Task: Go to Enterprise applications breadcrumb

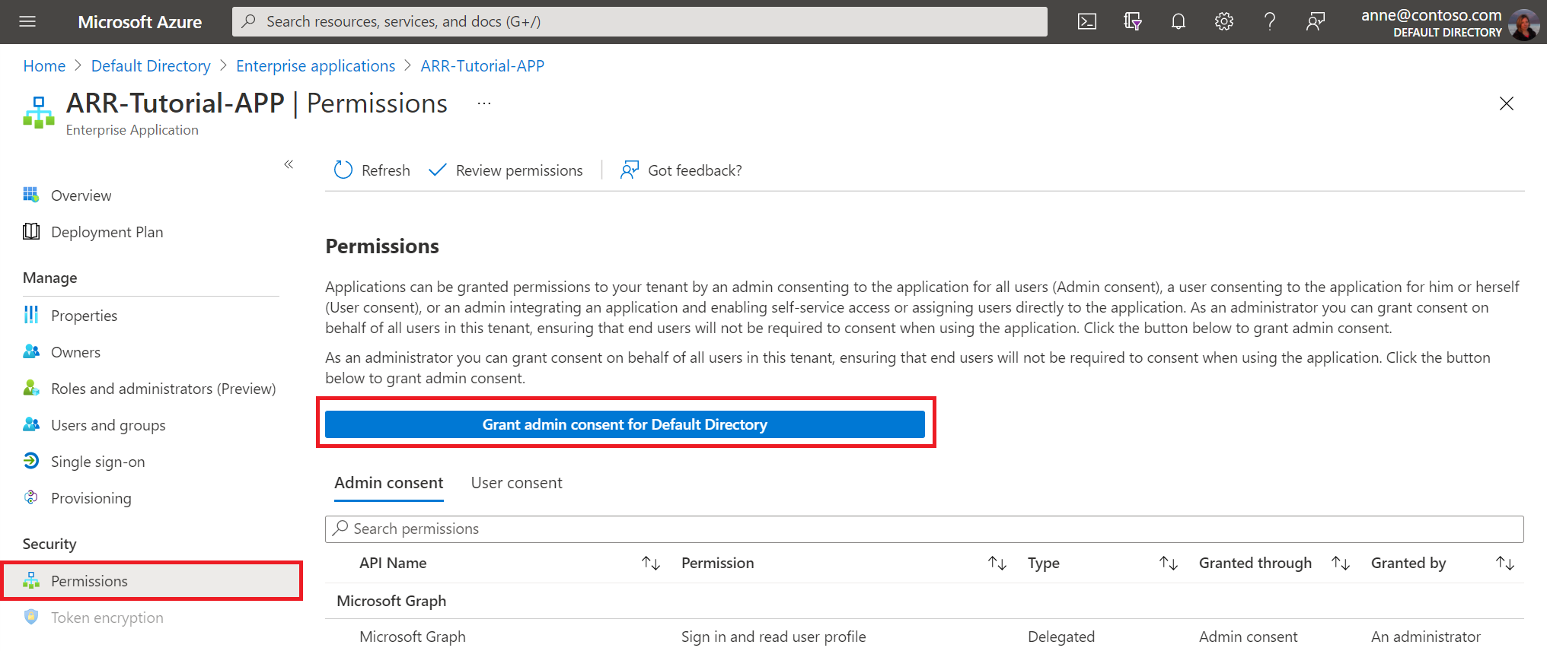Action: click(x=316, y=66)
